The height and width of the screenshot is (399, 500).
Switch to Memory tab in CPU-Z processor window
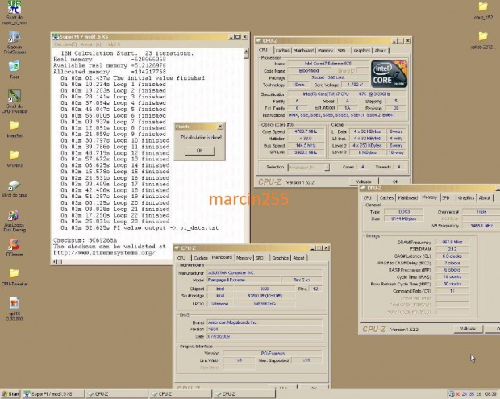[x=326, y=50]
